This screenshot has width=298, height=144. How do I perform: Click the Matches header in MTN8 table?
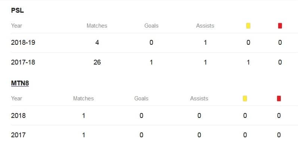[x=83, y=98]
